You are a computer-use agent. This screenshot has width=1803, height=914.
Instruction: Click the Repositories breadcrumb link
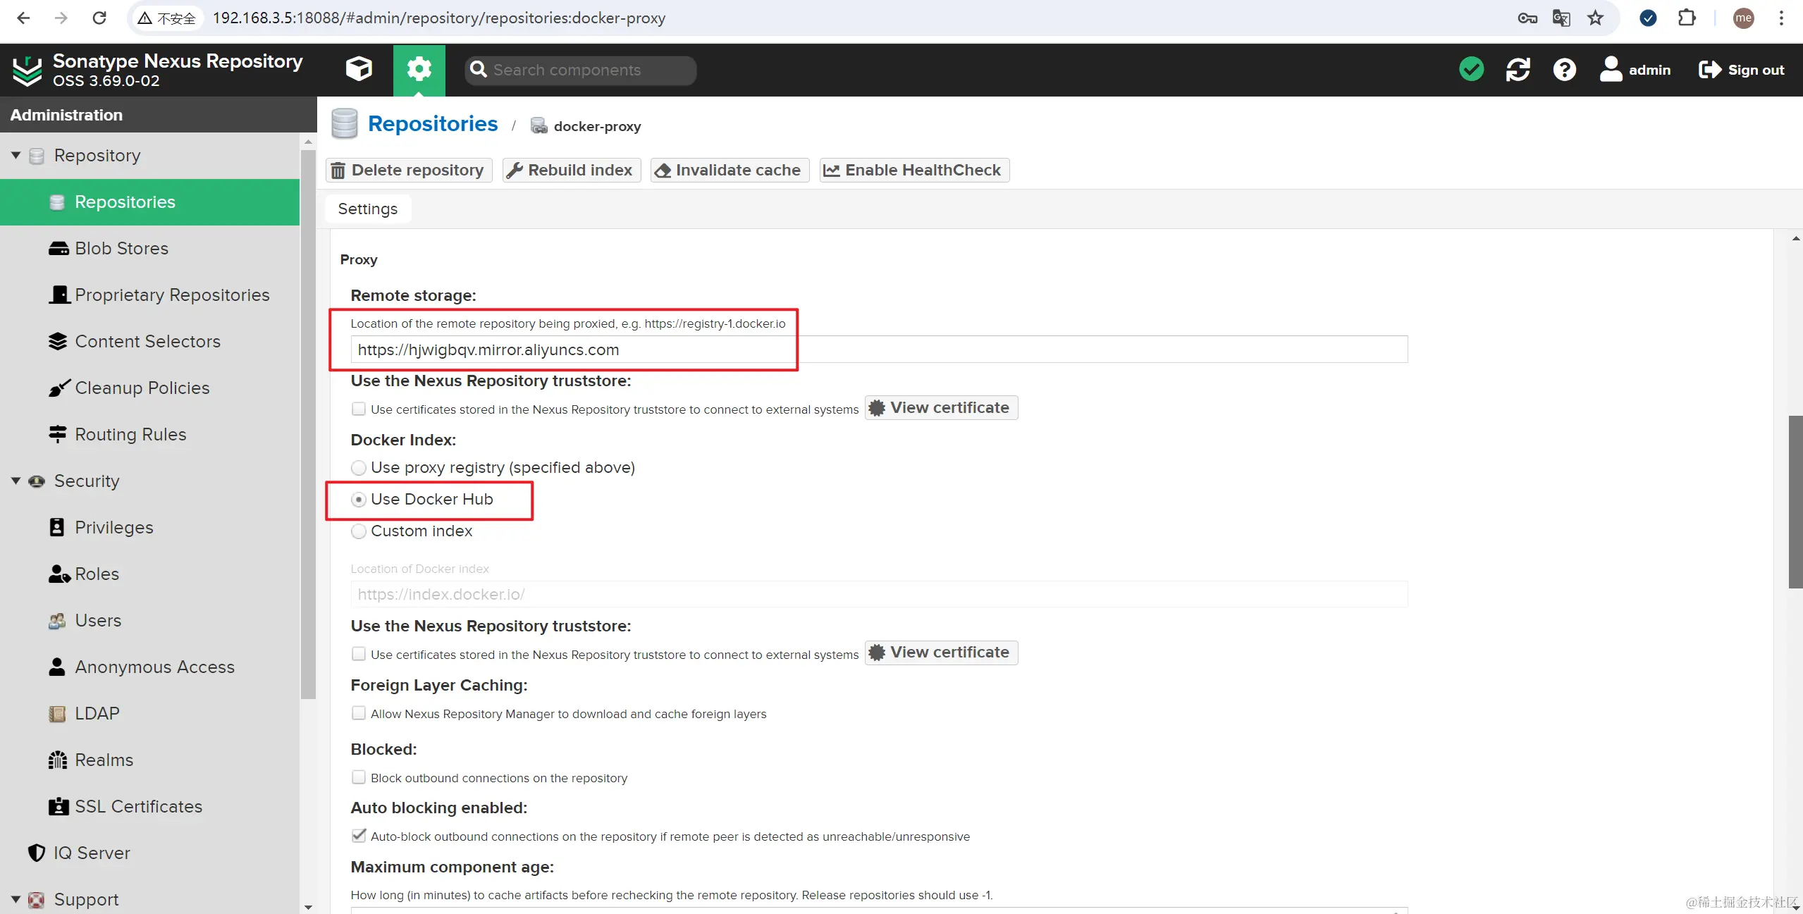432,124
